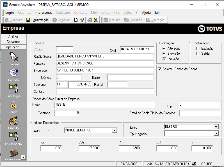Viewport: 224px width, 167px height.
Task: Open the Movimentos menu
Action: (100, 13)
